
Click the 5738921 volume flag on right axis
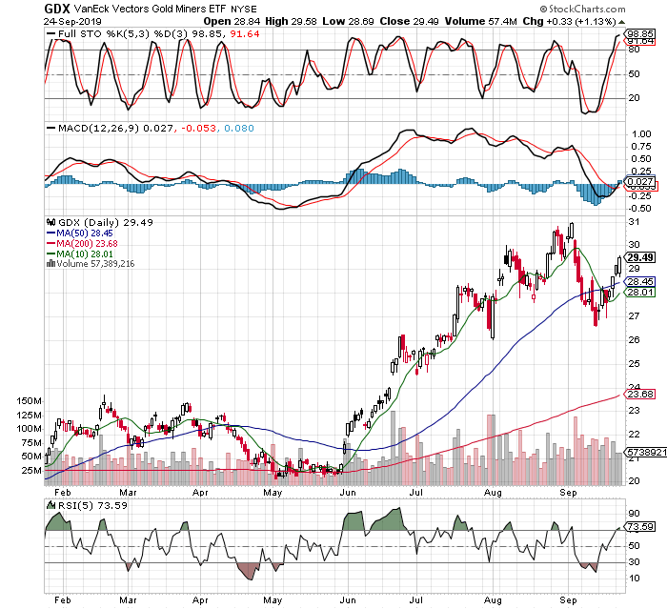click(x=645, y=452)
